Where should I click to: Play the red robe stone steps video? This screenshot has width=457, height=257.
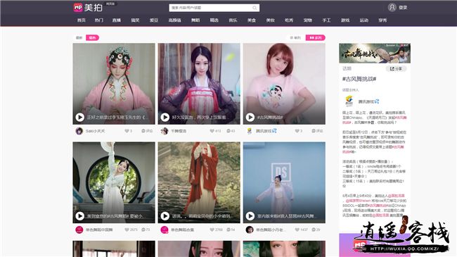tap(165, 216)
